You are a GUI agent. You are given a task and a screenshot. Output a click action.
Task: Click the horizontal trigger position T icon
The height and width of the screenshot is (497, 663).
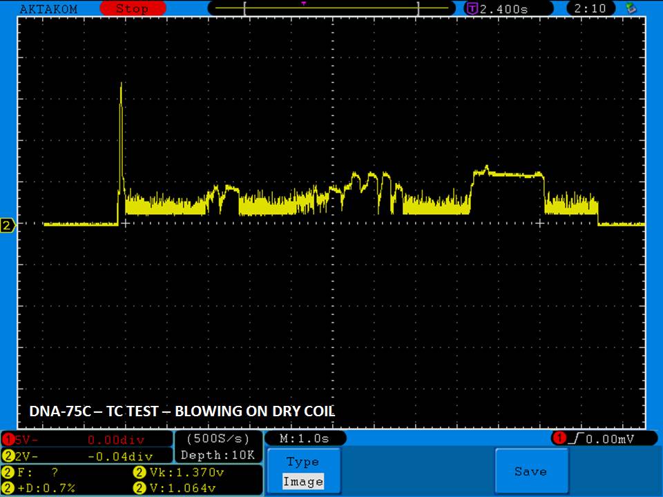[472, 8]
